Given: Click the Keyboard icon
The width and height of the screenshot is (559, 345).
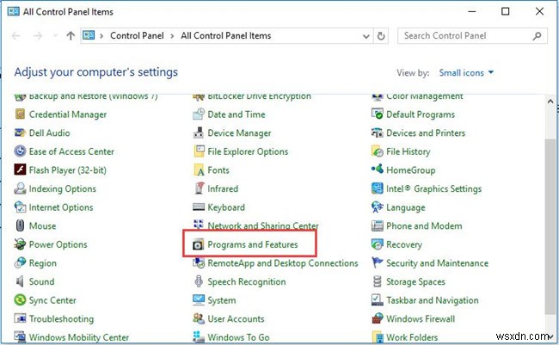Looking at the screenshot, I should [x=199, y=207].
